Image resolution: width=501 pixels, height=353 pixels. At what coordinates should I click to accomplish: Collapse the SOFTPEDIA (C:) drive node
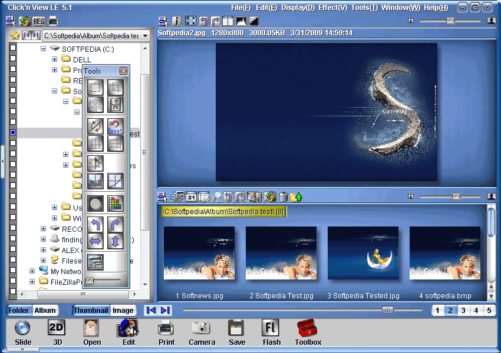pyautogui.click(x=44, y=48)
